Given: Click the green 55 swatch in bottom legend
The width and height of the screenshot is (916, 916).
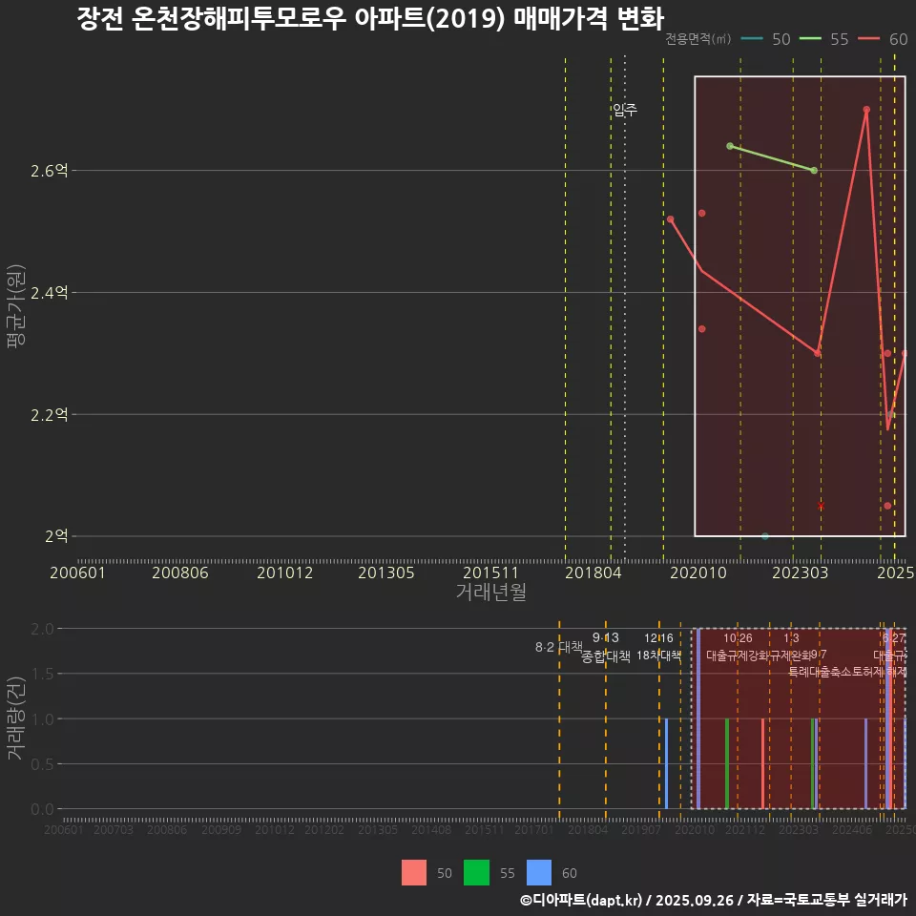Looking at the screenshot, I should point(476,872).
